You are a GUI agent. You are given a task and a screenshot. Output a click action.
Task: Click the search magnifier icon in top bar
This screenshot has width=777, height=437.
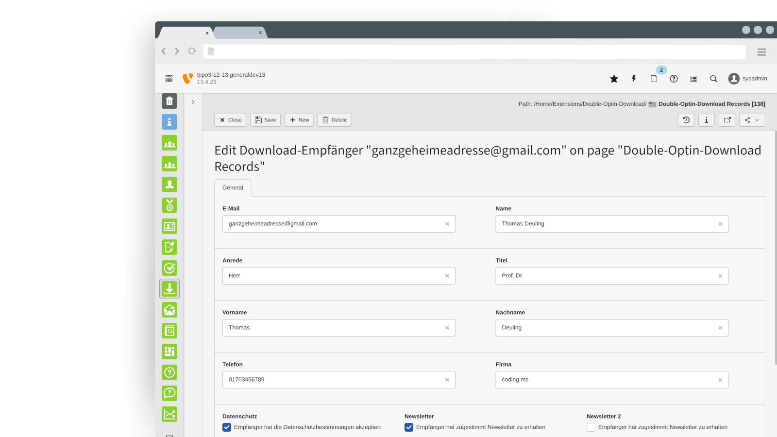(713, 79)
